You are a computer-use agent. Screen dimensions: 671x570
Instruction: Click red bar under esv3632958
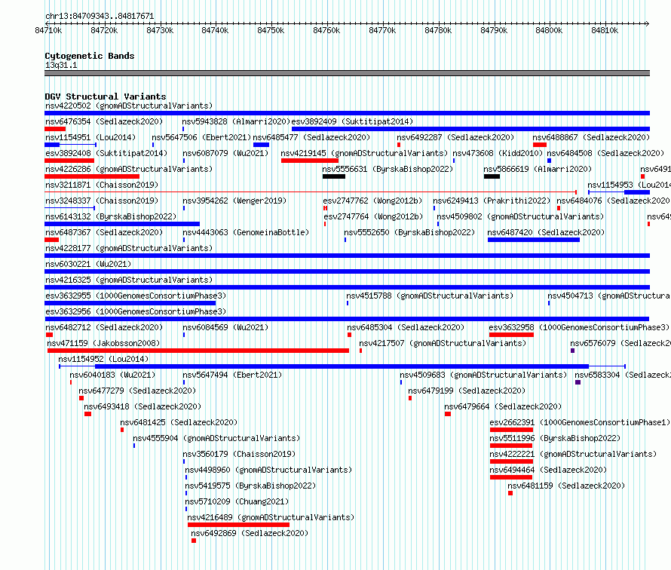pyautogui.click(x=511, y=335)
